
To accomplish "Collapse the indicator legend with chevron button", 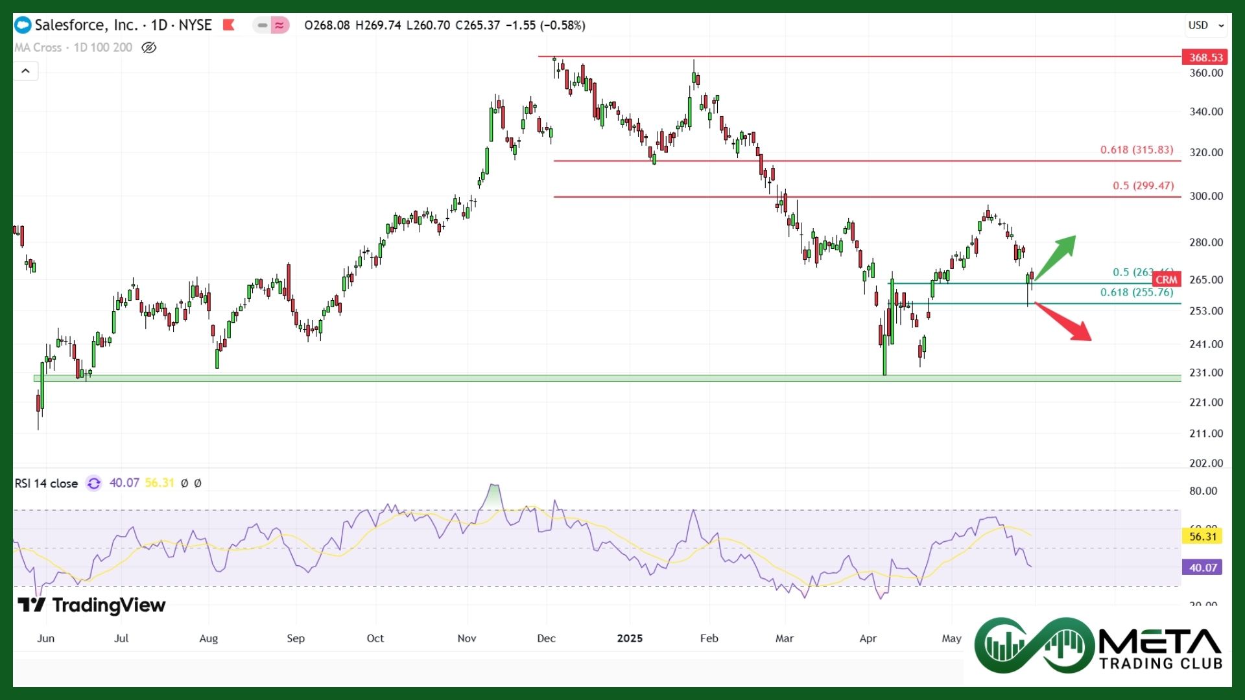I will click(25, 71).
